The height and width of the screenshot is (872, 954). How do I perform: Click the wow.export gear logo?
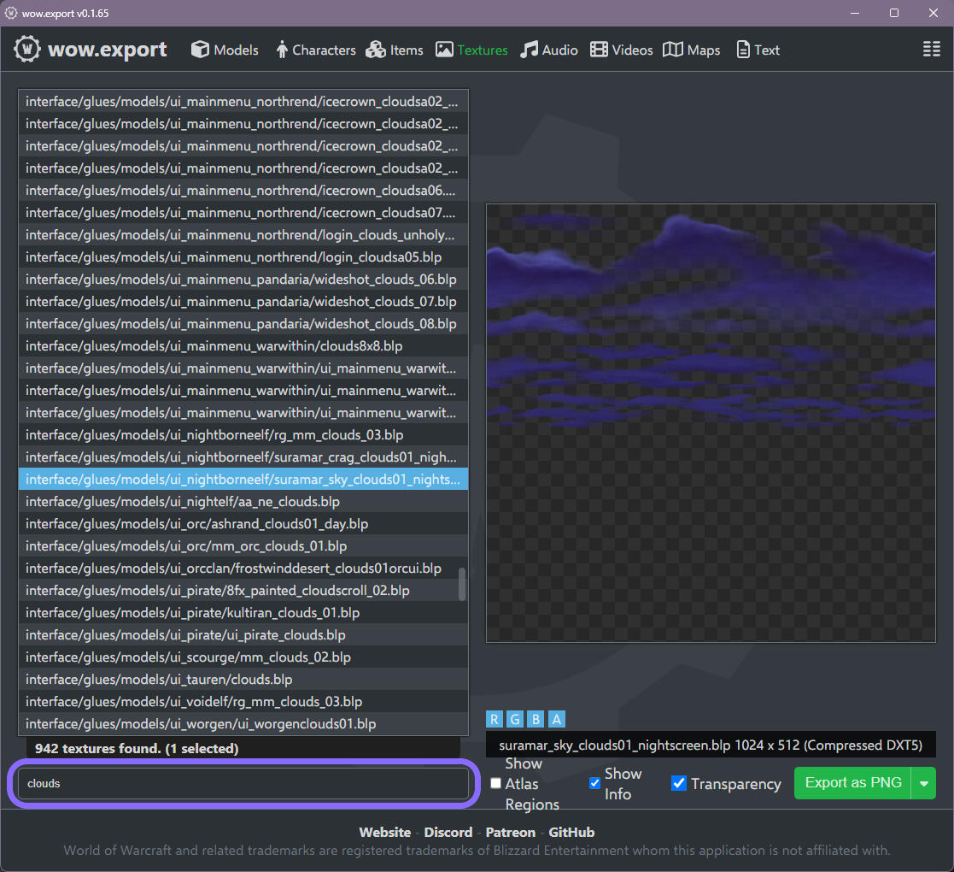27,50
